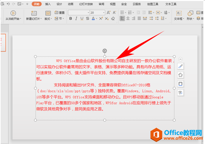Open the 幻灯片放映 (Slide Show) tab
Image resolution: width=205 pixels, height=144 pixels.
coord(86,4)
